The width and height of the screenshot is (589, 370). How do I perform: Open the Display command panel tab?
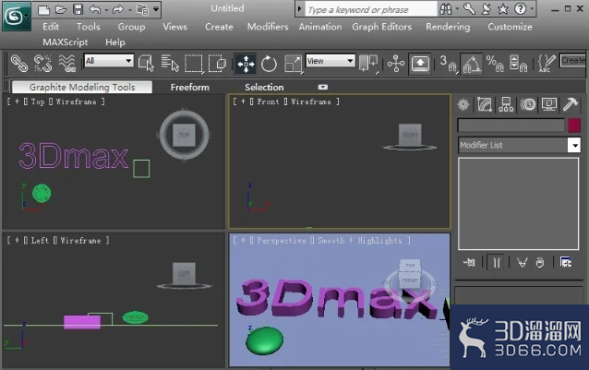[548, 104]
